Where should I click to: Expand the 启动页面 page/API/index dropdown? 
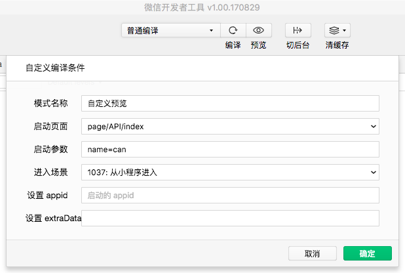point(230,126)
